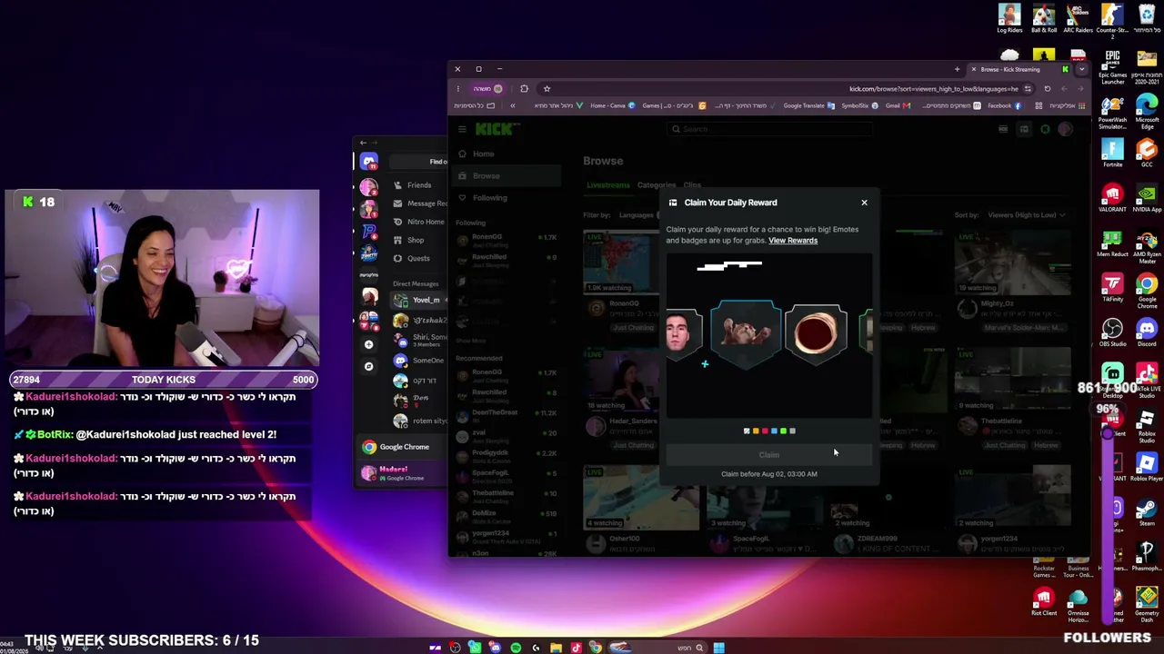Open the View Rewards link
1164x654 pixels.
793,241
